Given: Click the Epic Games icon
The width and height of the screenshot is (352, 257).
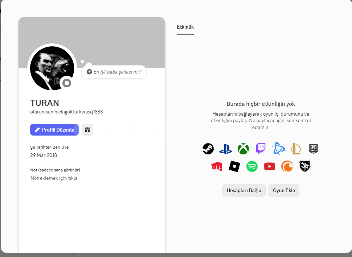Looking at the screenshot, I should pos(314,149).
